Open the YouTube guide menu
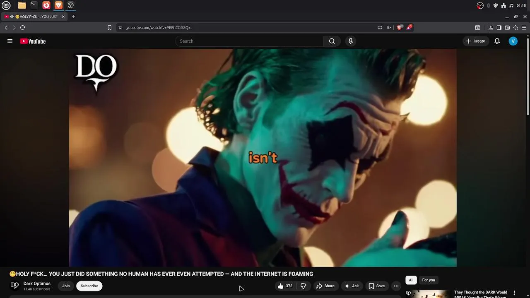This screenshot has width=530, height=298. (x=10, y=41)
